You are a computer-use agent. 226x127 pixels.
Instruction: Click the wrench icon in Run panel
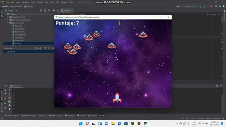coord(5,94)
